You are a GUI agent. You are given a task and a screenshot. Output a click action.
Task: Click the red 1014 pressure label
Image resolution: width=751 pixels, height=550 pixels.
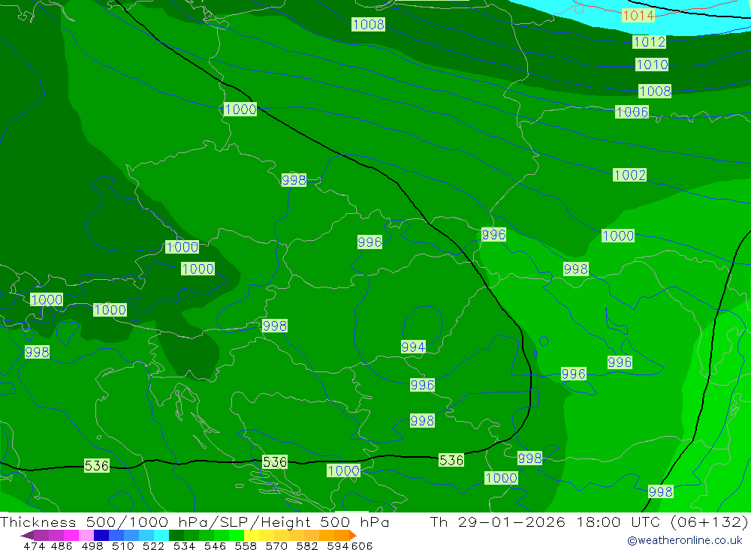638,16
